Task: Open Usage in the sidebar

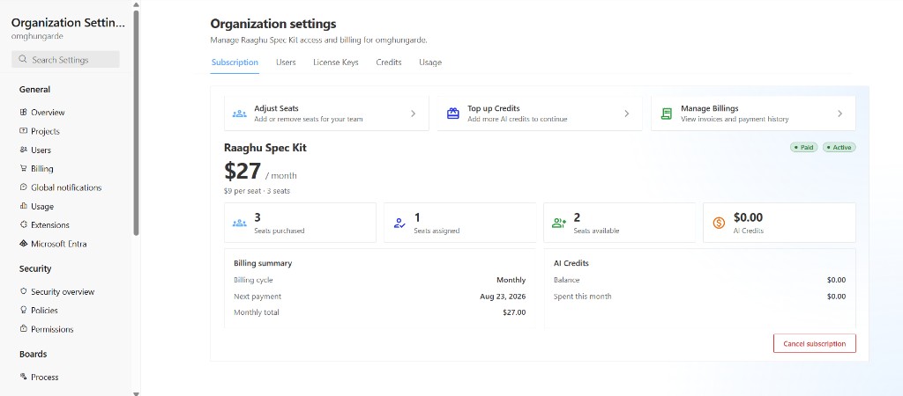Action: point(42,206)
